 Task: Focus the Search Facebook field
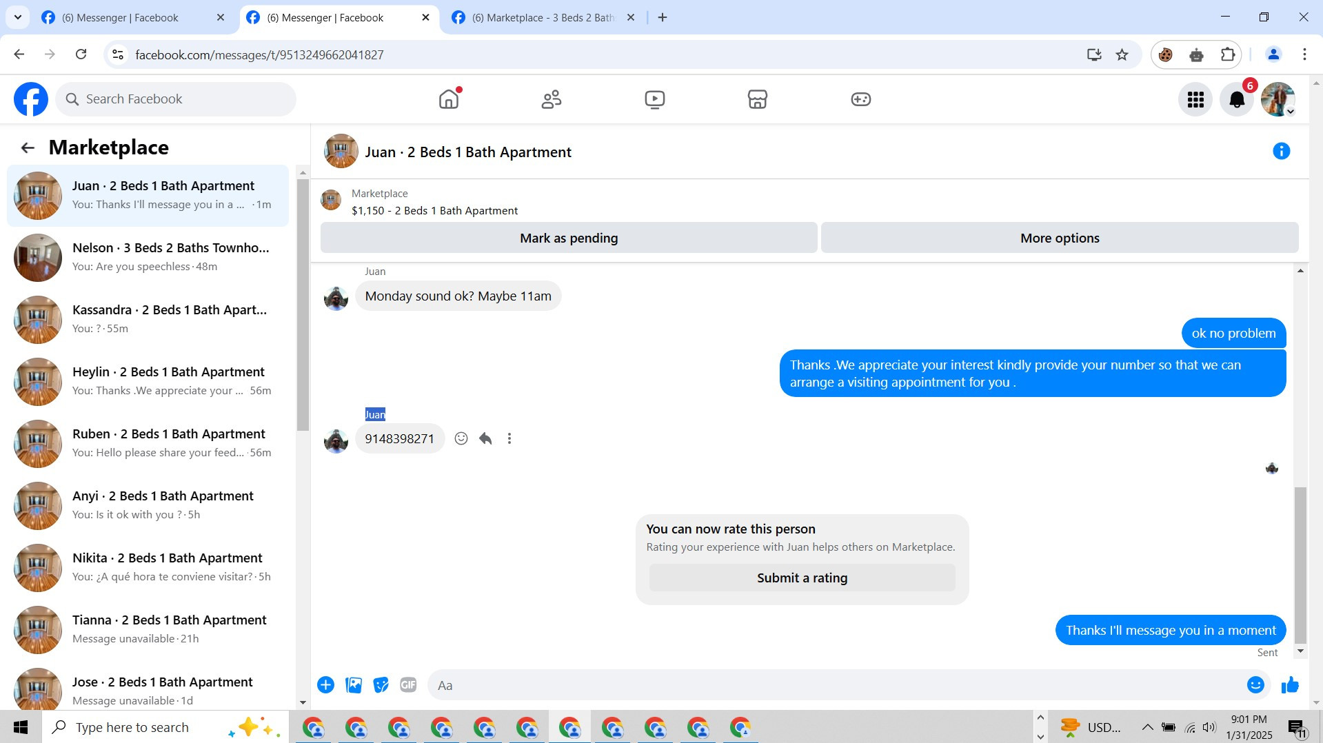[x=176, y=99]
